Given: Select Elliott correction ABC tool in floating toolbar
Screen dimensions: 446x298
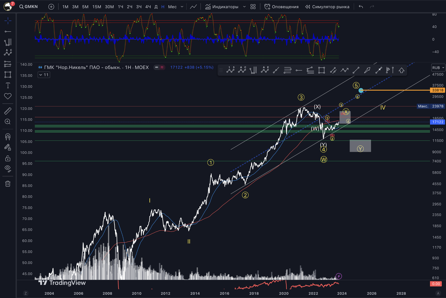Looking at the screenshot, I should tap(243, 69).
